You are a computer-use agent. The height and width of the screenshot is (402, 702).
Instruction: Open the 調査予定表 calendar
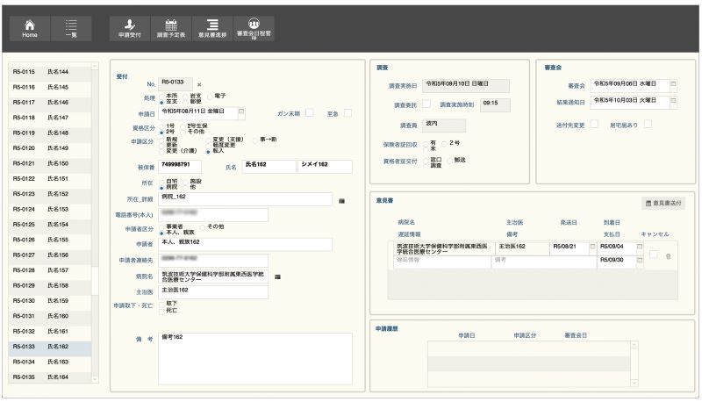coord(171,29)
